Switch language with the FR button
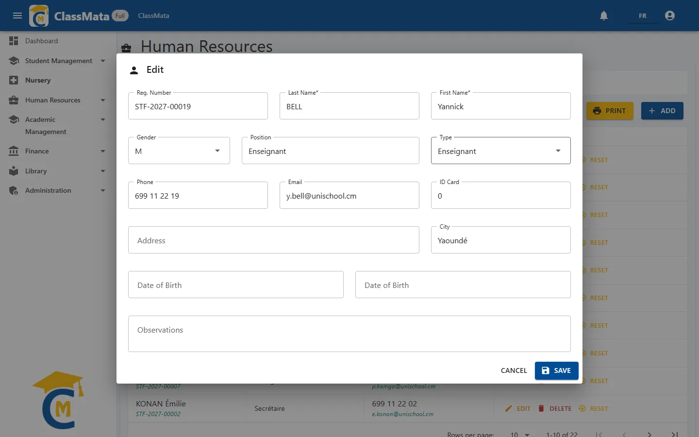Image resolution: width=699 pixels, height=437 pixels. pyautogui.click(x=643, y=16)
